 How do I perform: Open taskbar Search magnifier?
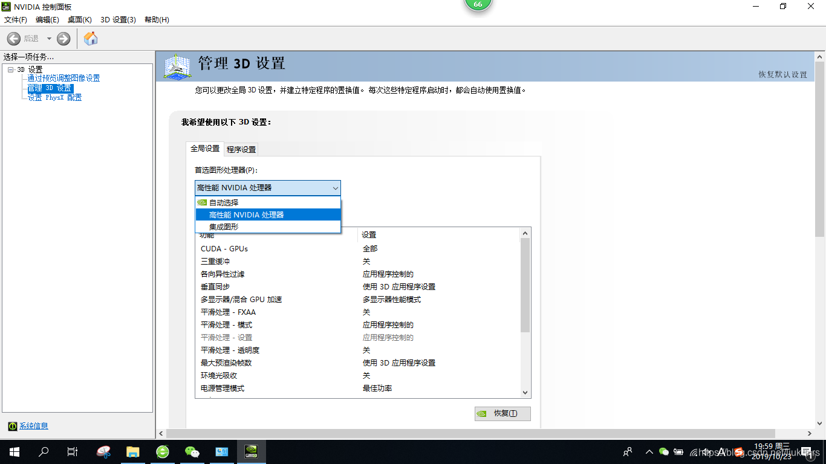pyautogui.click(x=44, y=452)
